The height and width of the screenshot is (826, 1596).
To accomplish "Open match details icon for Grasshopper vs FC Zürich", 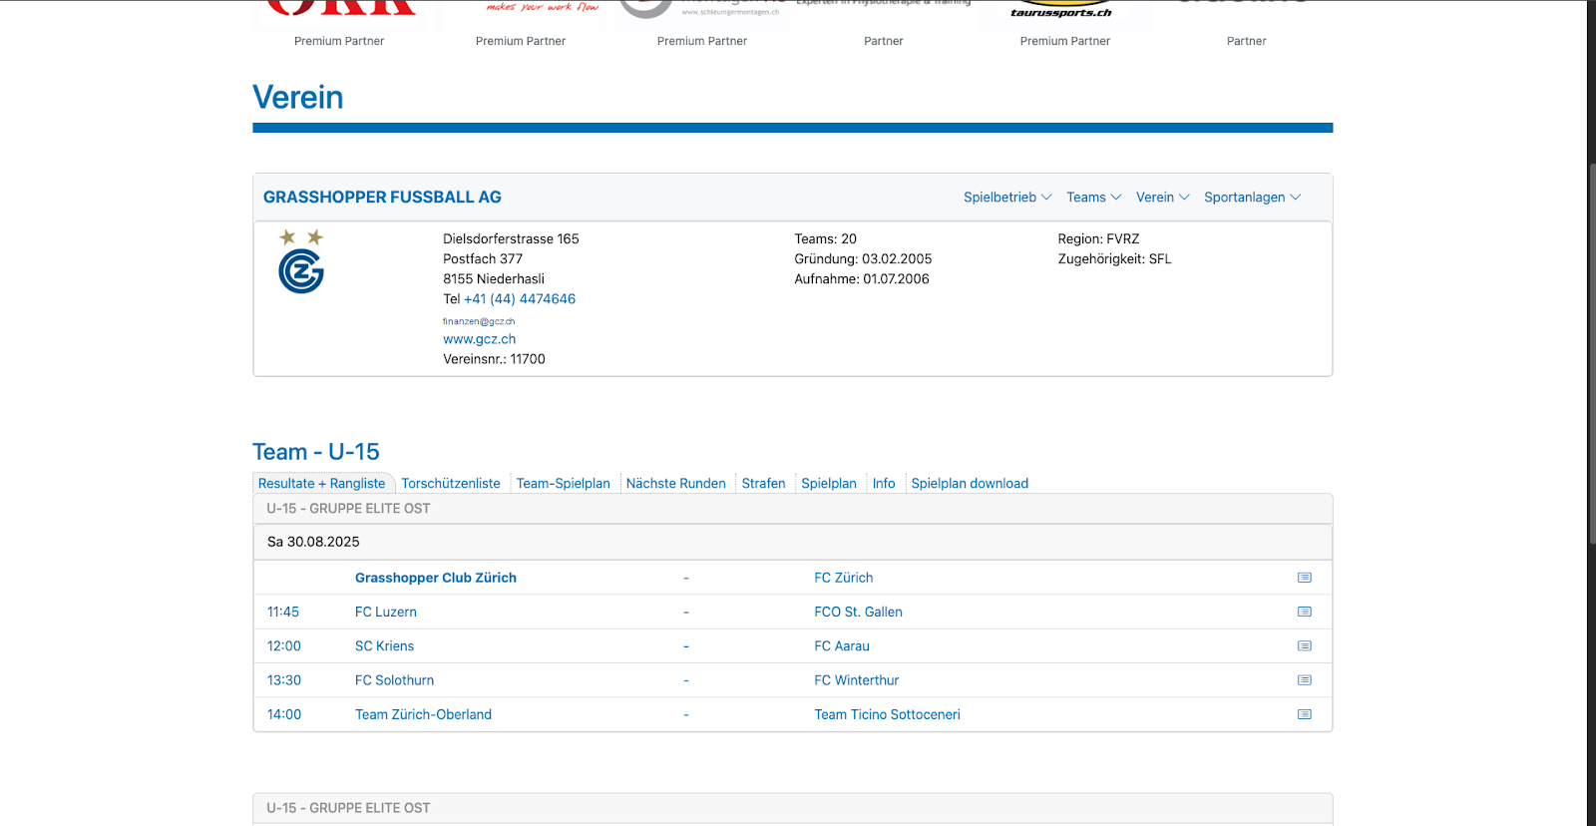I will click(x=1304, y=578).
